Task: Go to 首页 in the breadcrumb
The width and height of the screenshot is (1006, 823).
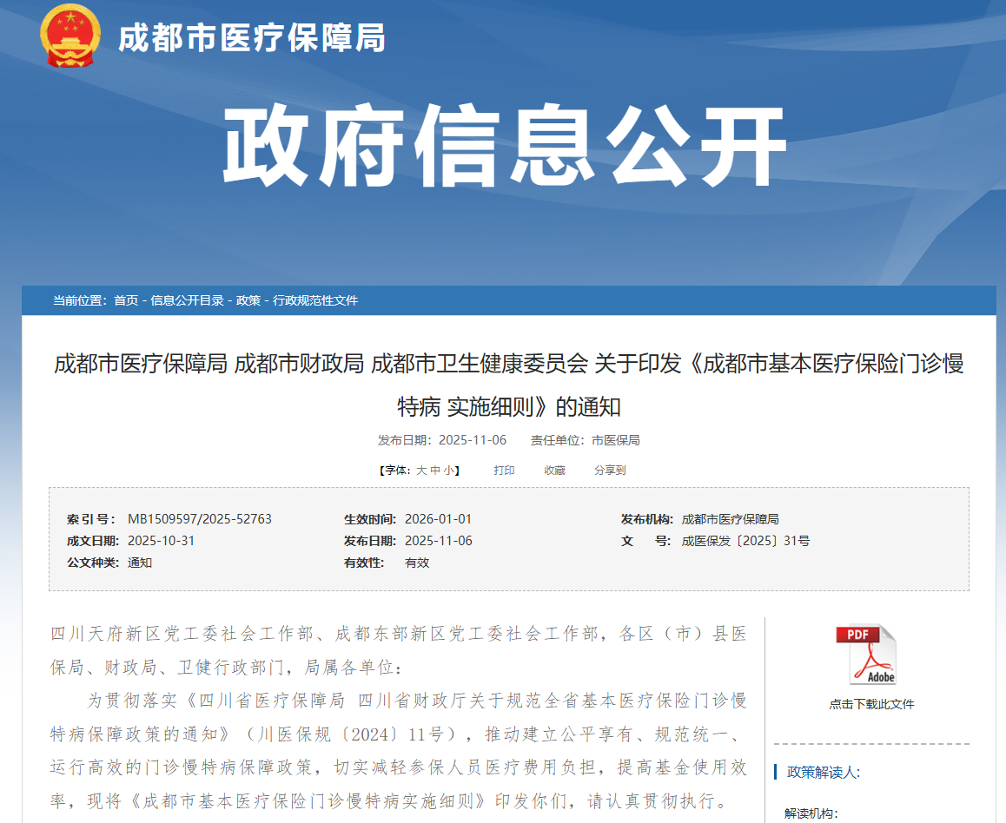Action: click(126, 300)
